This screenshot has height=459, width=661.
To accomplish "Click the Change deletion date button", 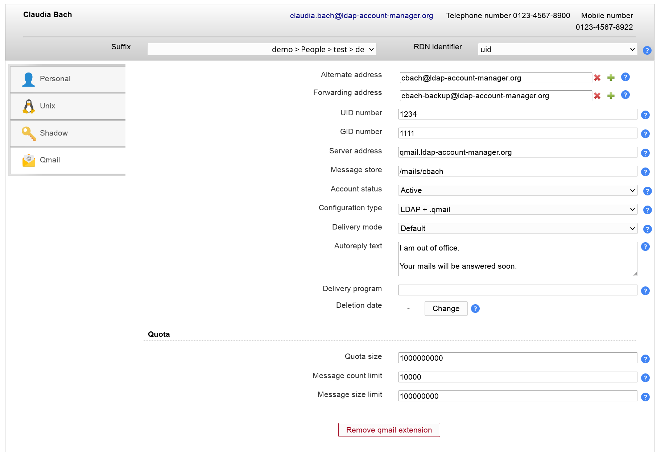I will (446, 309).
